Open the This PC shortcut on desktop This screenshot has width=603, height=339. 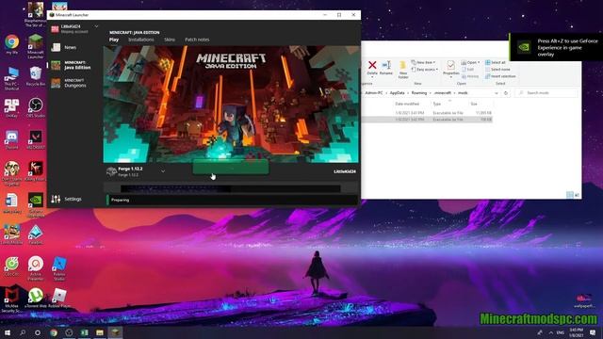(x=11, y=78)
